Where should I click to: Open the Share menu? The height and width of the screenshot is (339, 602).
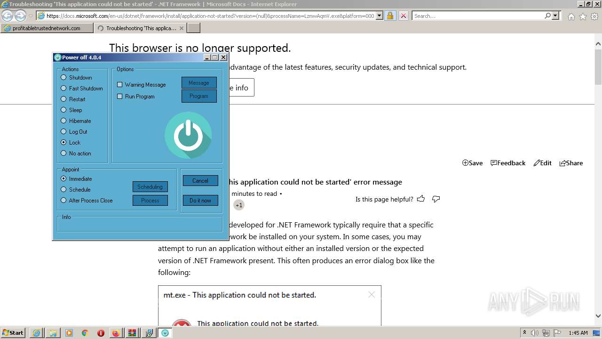[571, 163]
